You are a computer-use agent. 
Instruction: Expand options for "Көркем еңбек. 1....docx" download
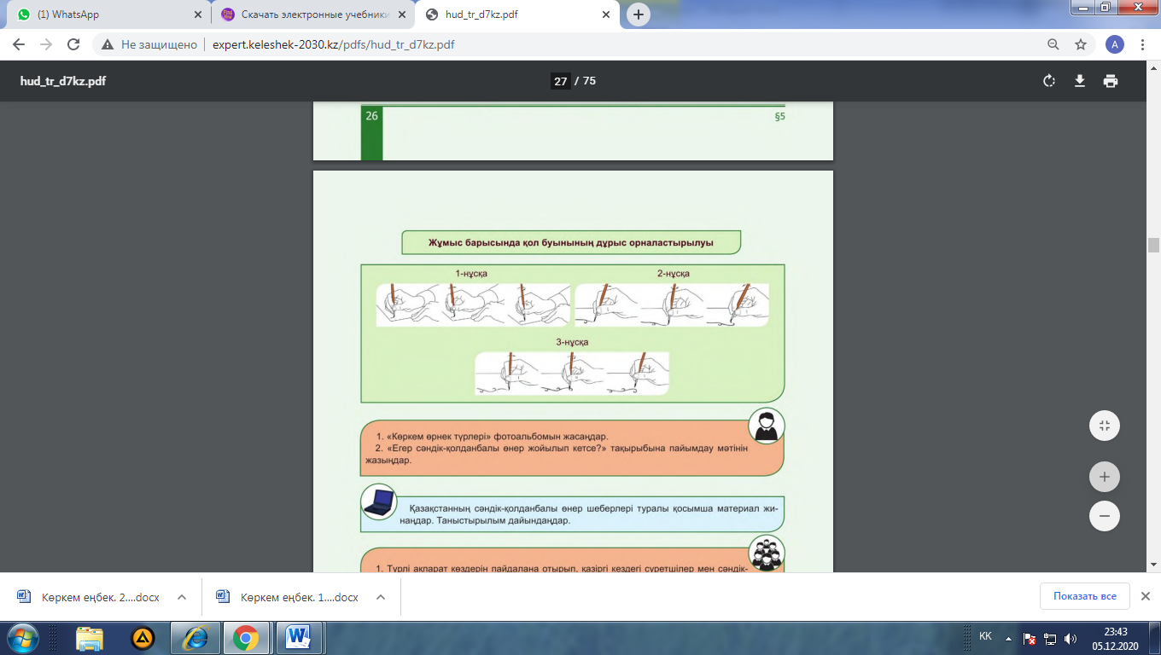(380, 597)
